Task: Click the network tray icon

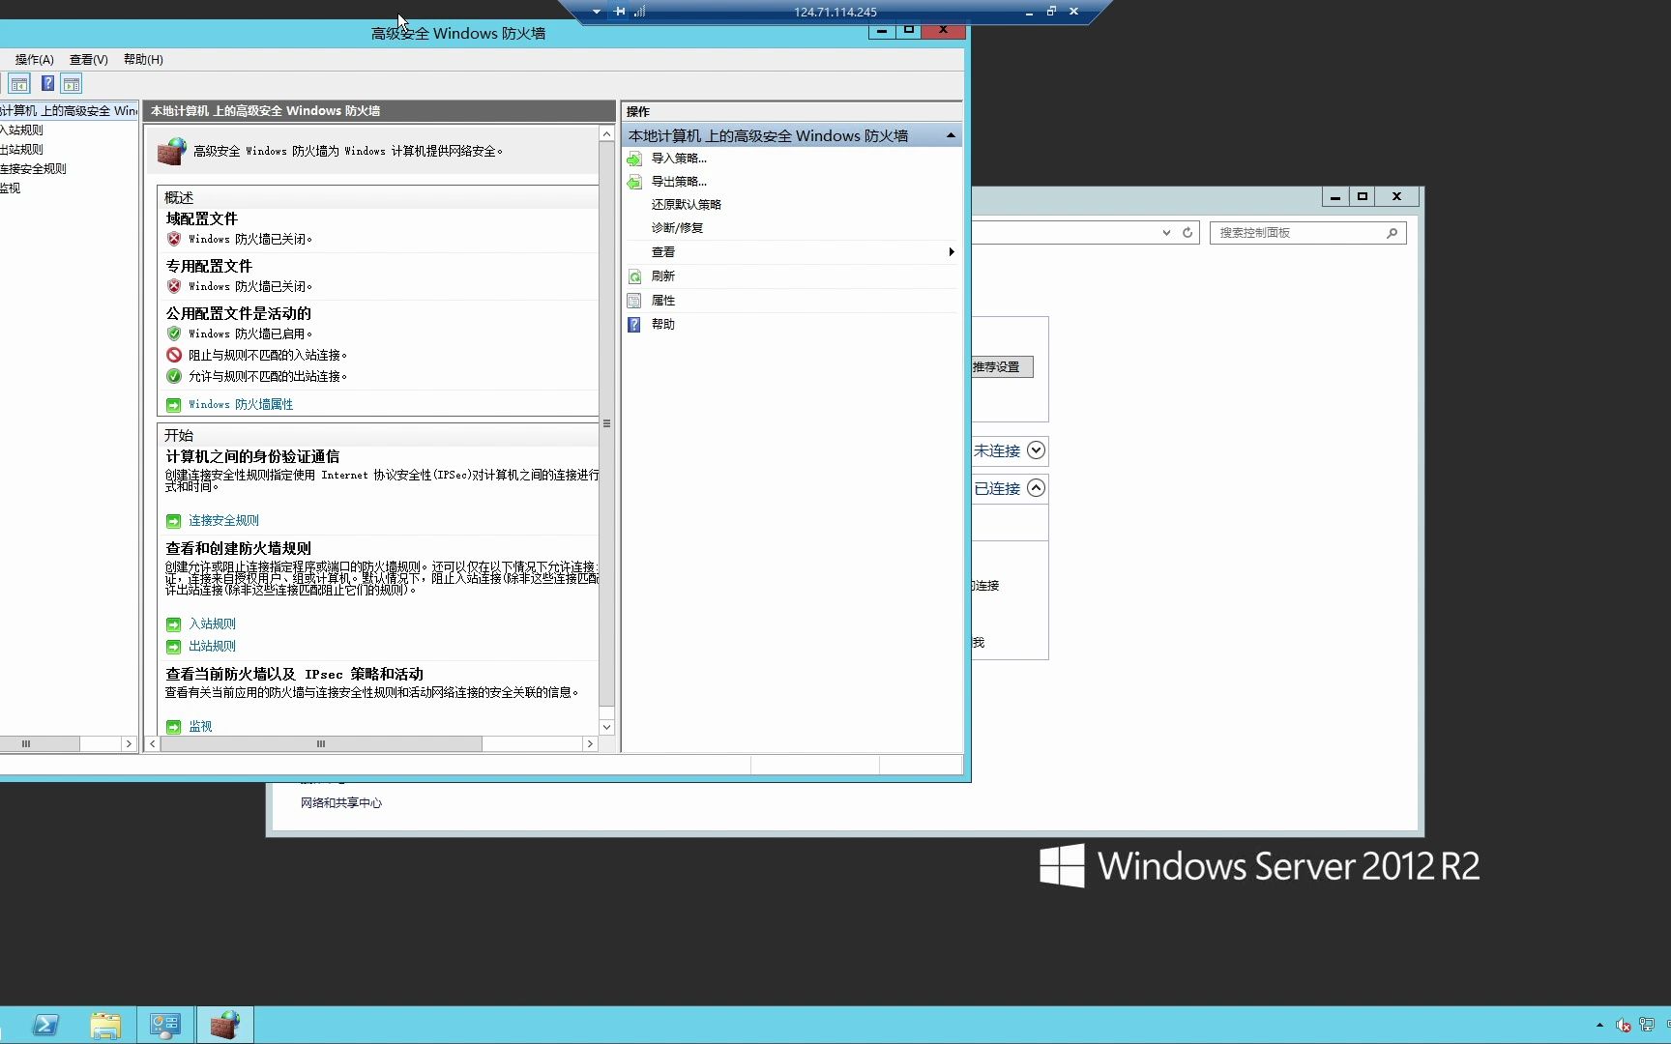Action: click(1647, 1026)
